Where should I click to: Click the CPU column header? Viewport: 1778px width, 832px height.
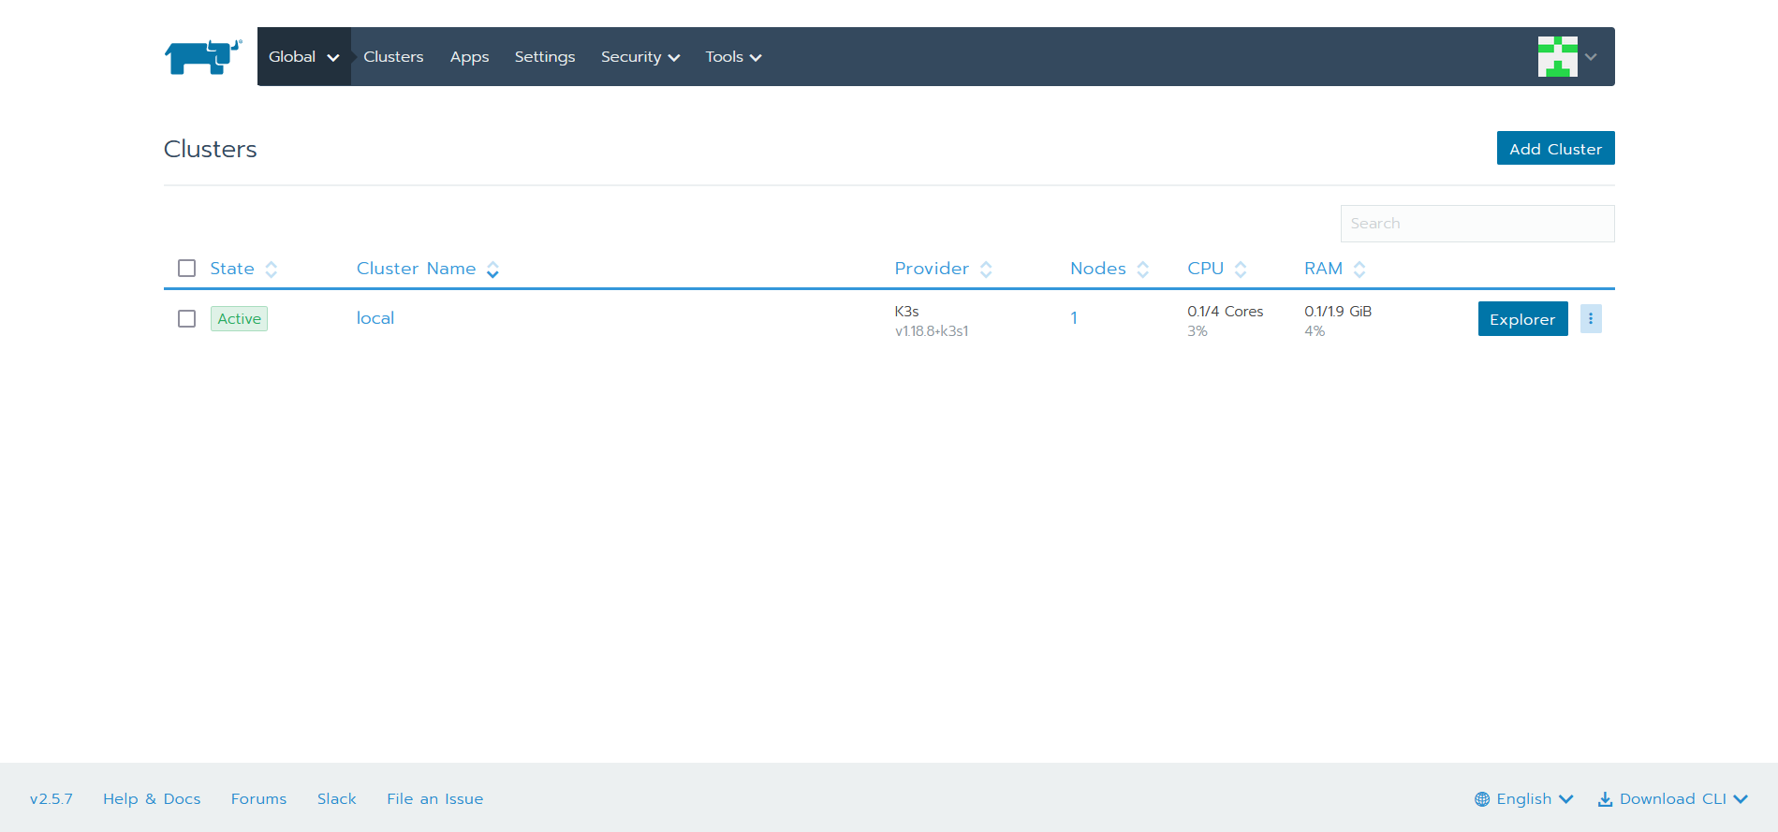point(1206,269)
